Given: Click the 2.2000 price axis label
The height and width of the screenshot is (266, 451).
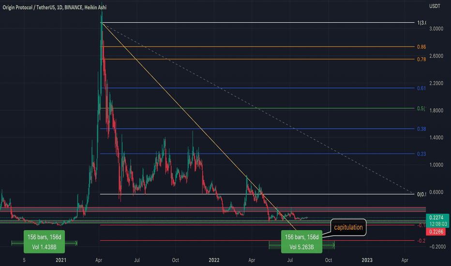Looking at the screenshot, I should point(436,83).
